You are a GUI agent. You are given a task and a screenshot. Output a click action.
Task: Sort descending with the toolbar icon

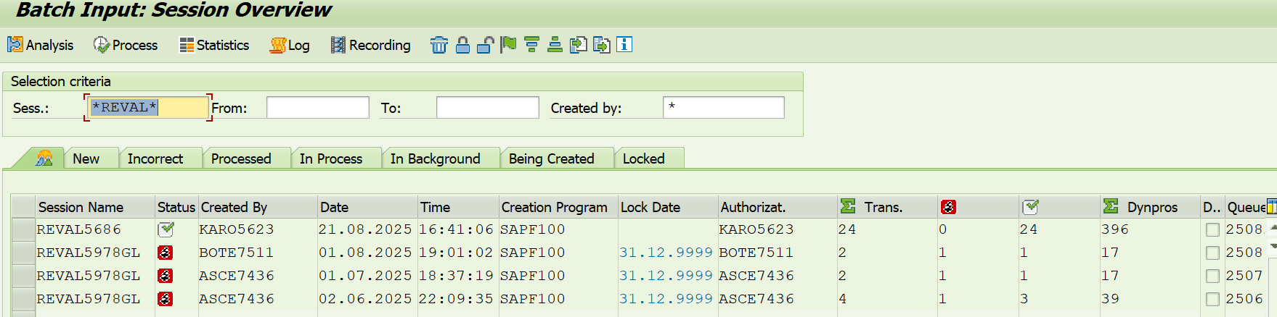point(531,45)
